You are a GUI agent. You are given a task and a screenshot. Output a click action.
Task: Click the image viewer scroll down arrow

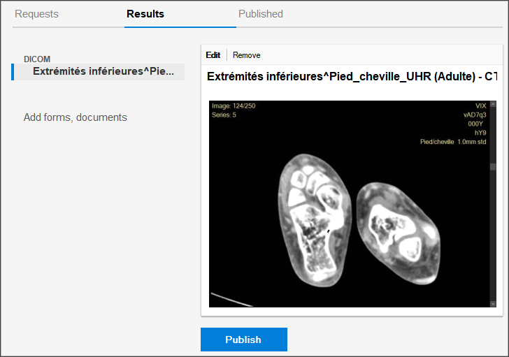click(x=492, y=304)
